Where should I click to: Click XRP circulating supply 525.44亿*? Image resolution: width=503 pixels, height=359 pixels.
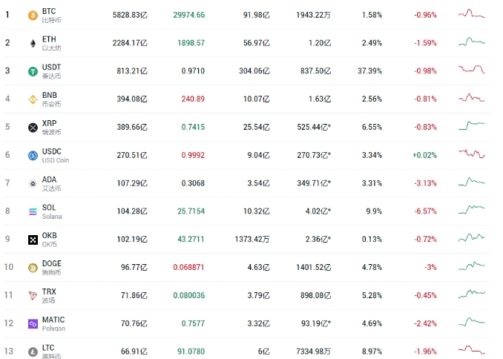pyautogui.click(x=314, y=128)
